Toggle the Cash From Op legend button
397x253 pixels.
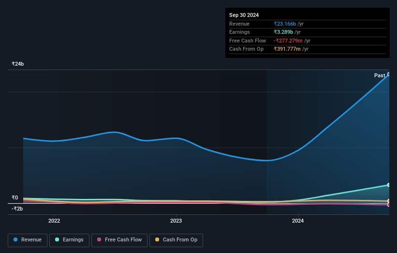(176, 240)
